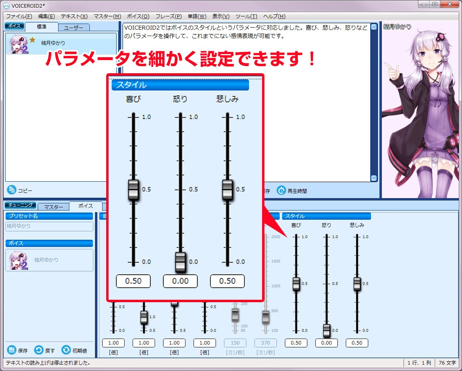The image size is (462, 371).
Task: Switch to the ユーザー voice tab
Action: pos(74,28)
